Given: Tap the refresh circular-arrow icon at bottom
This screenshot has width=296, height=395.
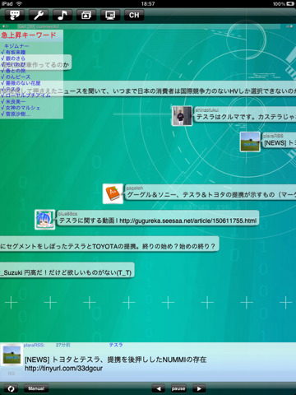Looking at the screenshot, I should 11,388.
